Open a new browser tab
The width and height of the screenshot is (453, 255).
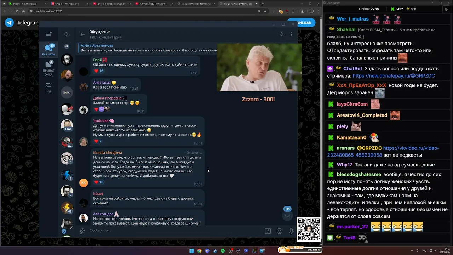[x=263, y=4]
